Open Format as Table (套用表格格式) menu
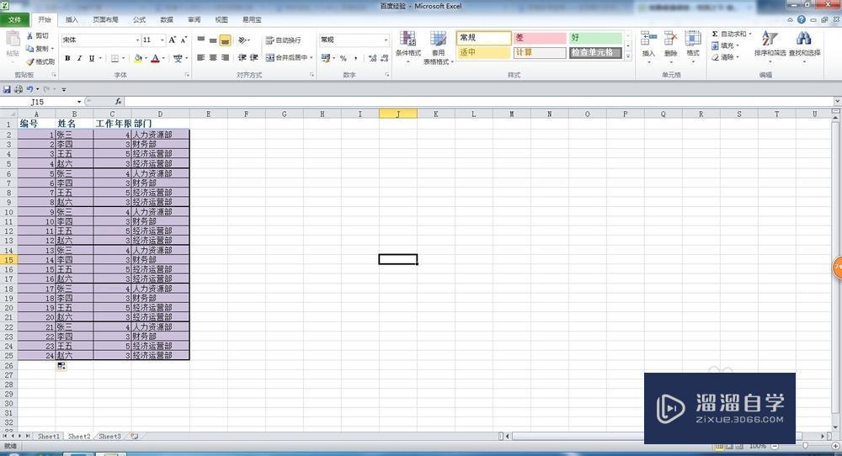Screen dimensions: 842x456 tap(438, 48)
